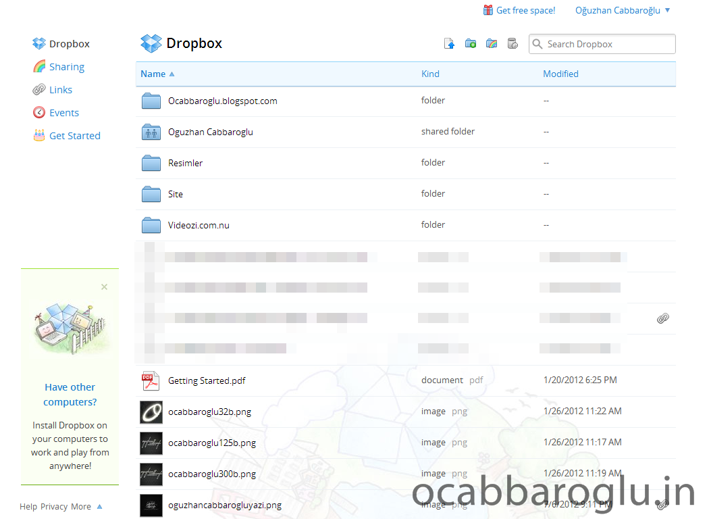Click the Share a folder rainbow icon
The width and height of the screenshot is (709, 519).
coord(492,44)
